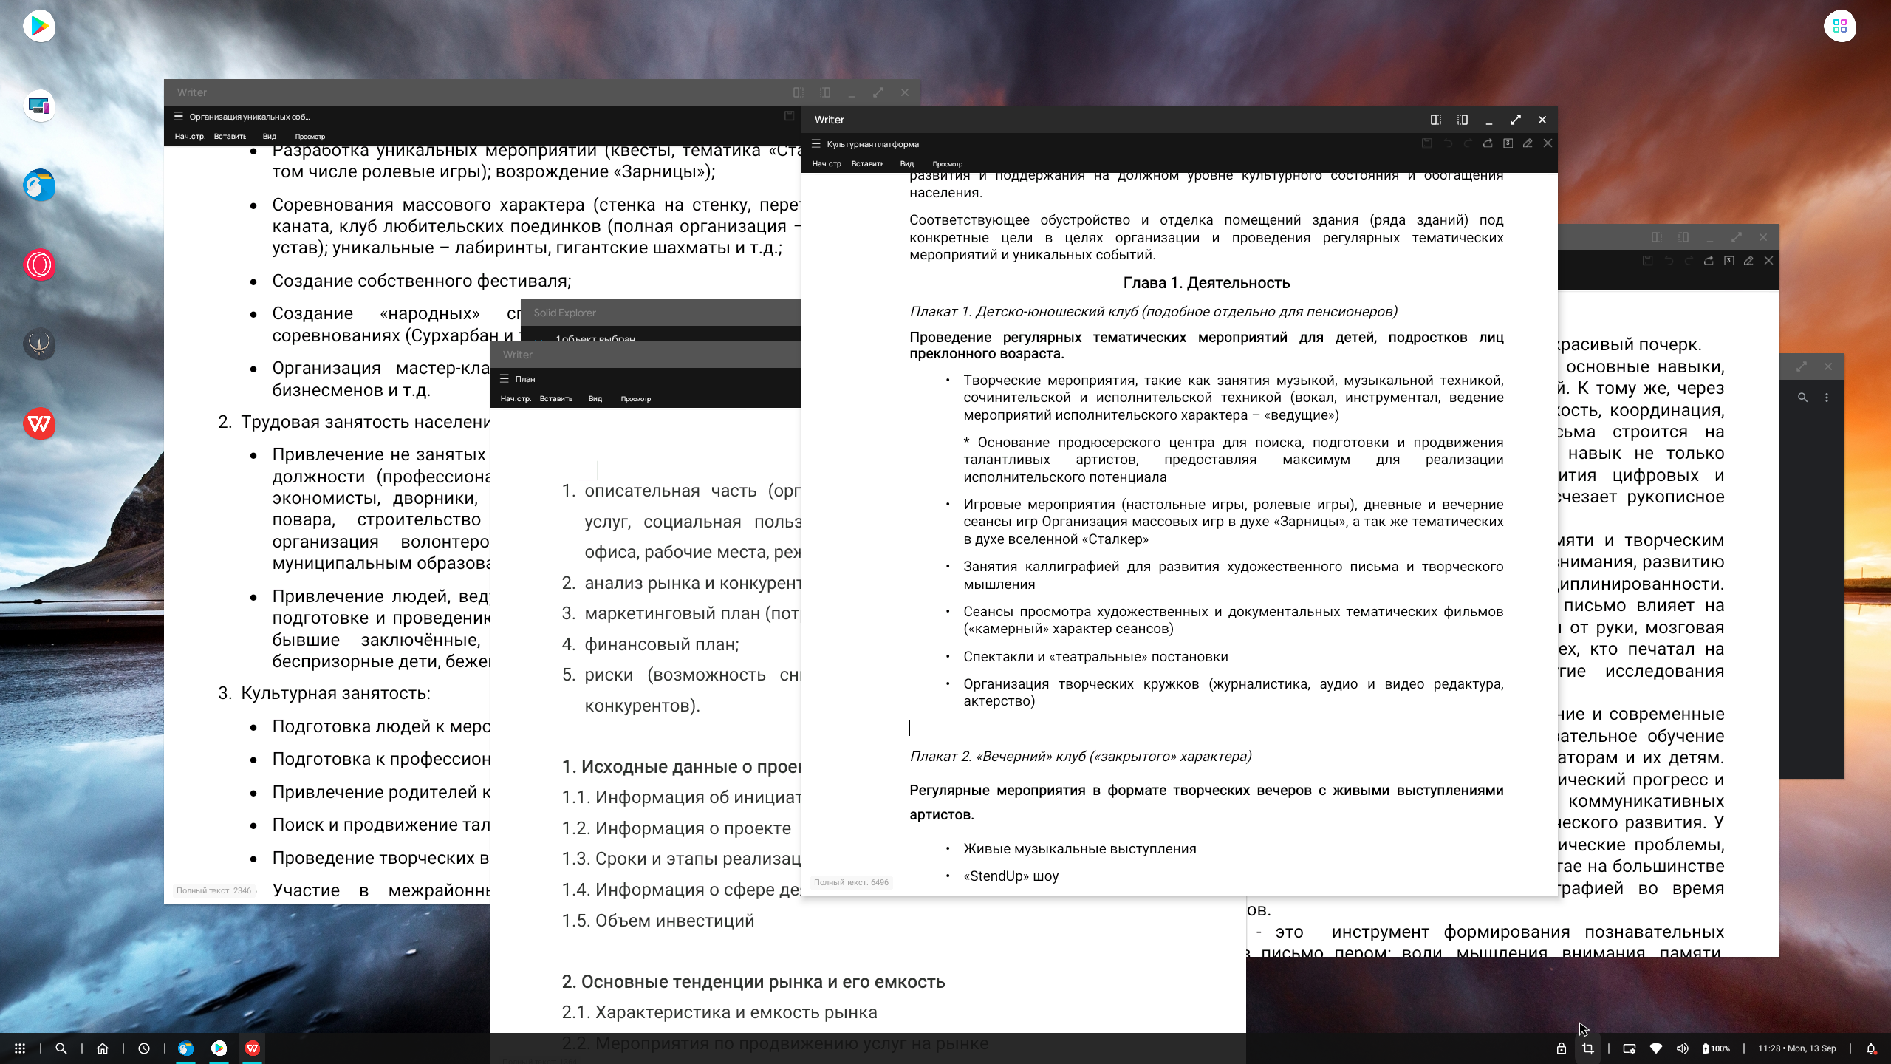Click Полный текст: 2346 word count

tap(213, 890)
